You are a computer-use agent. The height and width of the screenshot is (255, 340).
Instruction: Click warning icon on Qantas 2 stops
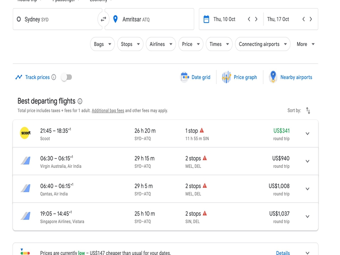click(205, 186)
